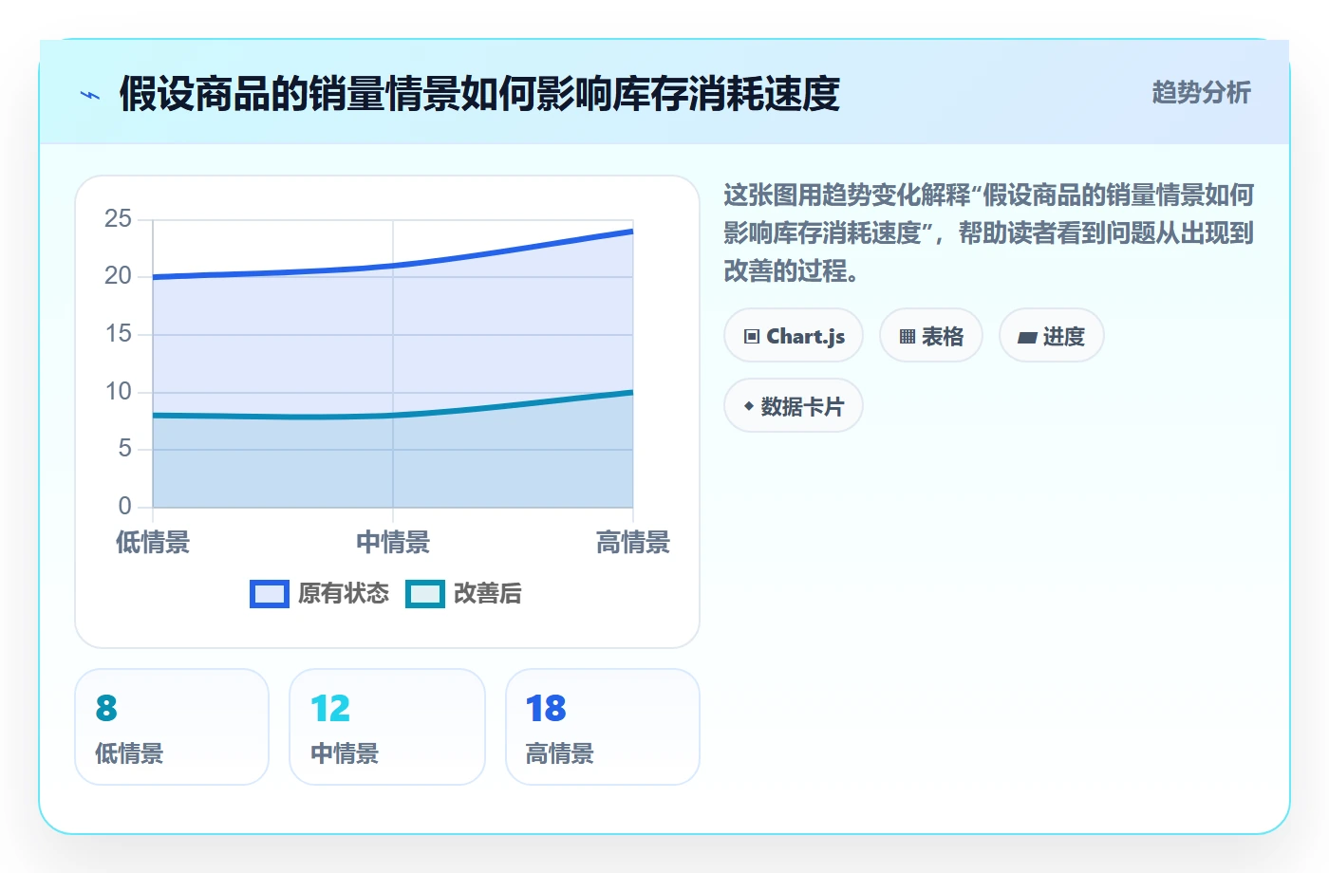Click the 原有状态 legend label
Image resolution: width=1329 pixels, height=873 pixels.
[x=344, y=594]
